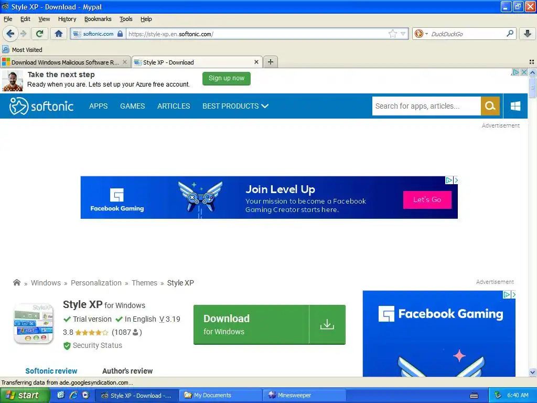Click Sign up now Azure button
537x403 pixels.
click(227, 78)
